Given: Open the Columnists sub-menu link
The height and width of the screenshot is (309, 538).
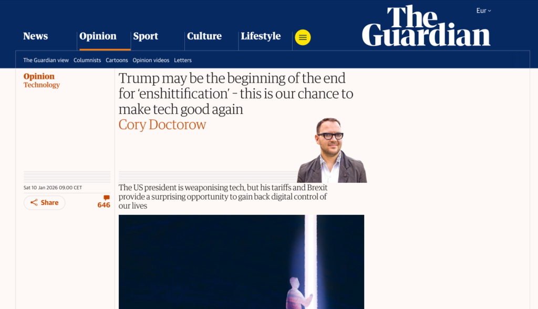Looking at the screenshot, I should coord(87,60).
